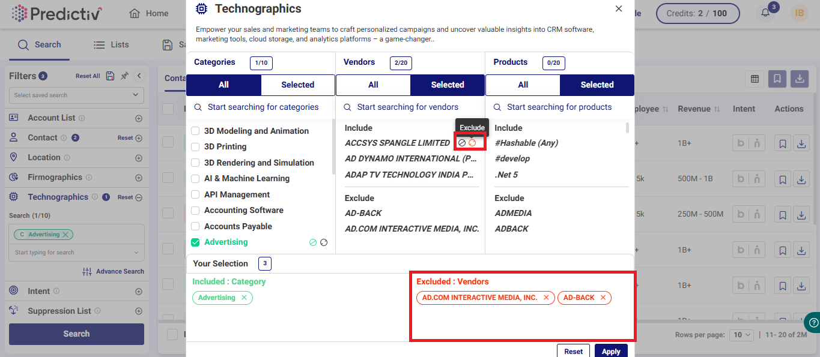Click the exclude icon in the Advertising row
The height and width of the screenshot is (357, 820).
tap(324, 242)
